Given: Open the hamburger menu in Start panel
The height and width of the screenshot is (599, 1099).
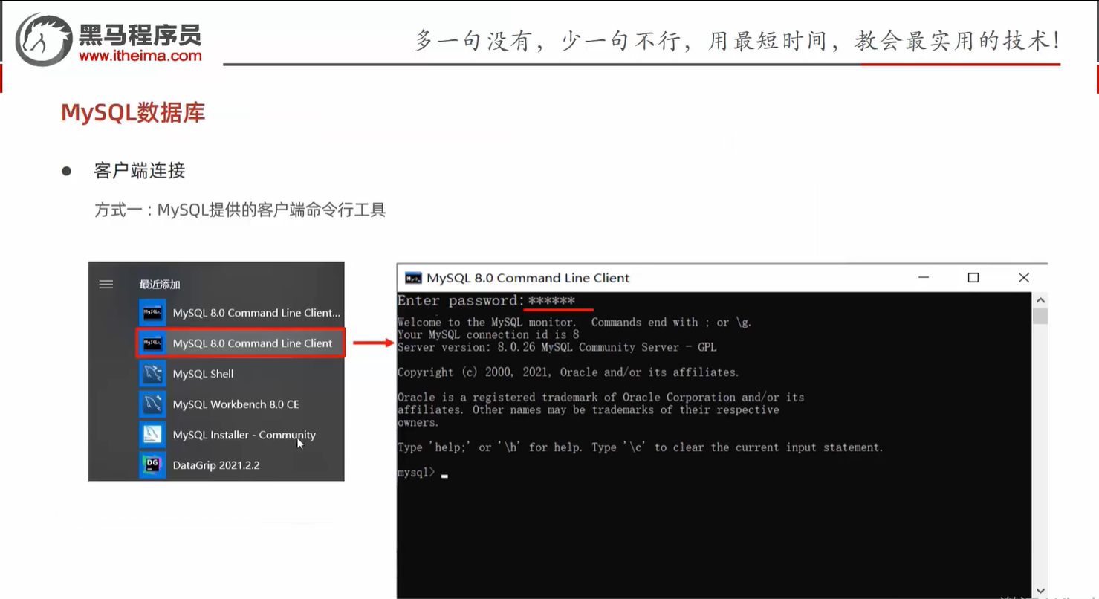Looking at the screenshot, I should 106,284.
